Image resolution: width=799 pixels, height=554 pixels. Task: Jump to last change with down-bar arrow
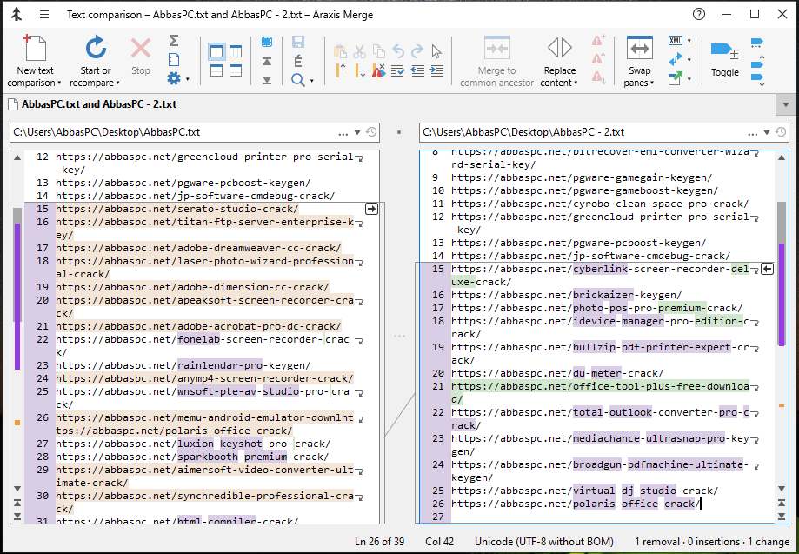point(267,80)
